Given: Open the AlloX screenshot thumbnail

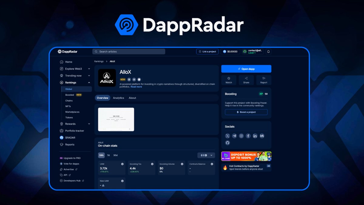Looking at the screenshot, I should pyautogui.click(x=116, y=119).
